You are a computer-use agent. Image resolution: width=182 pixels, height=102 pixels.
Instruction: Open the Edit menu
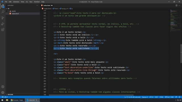[x=10, y=2]
